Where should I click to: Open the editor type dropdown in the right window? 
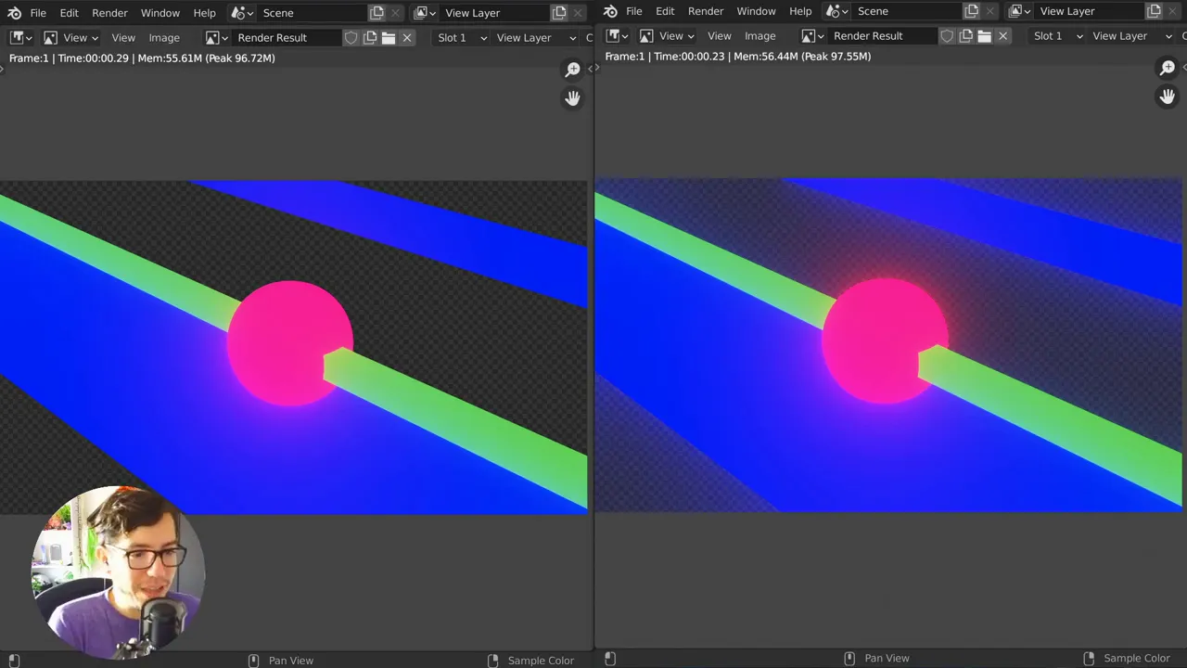click(617, 36)
